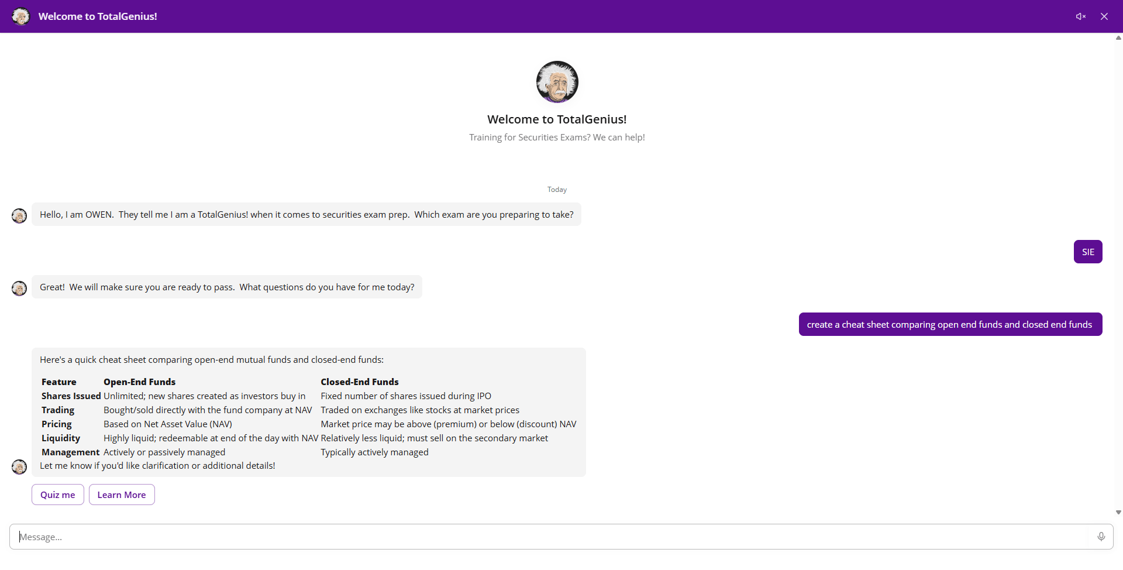Click the 'Welcome to TotalGenius!' header title
The width and height of the screenshot is (1123, 570).
point(98,16)
